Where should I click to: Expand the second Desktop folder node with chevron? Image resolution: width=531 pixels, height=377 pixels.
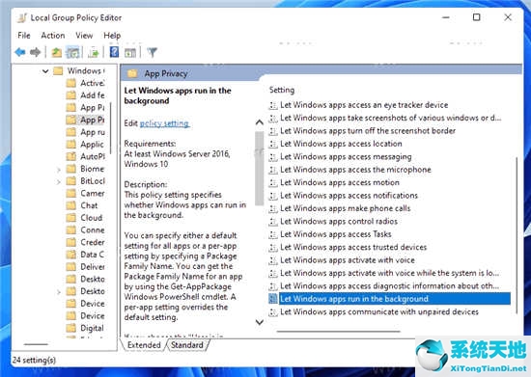(59, 292)
